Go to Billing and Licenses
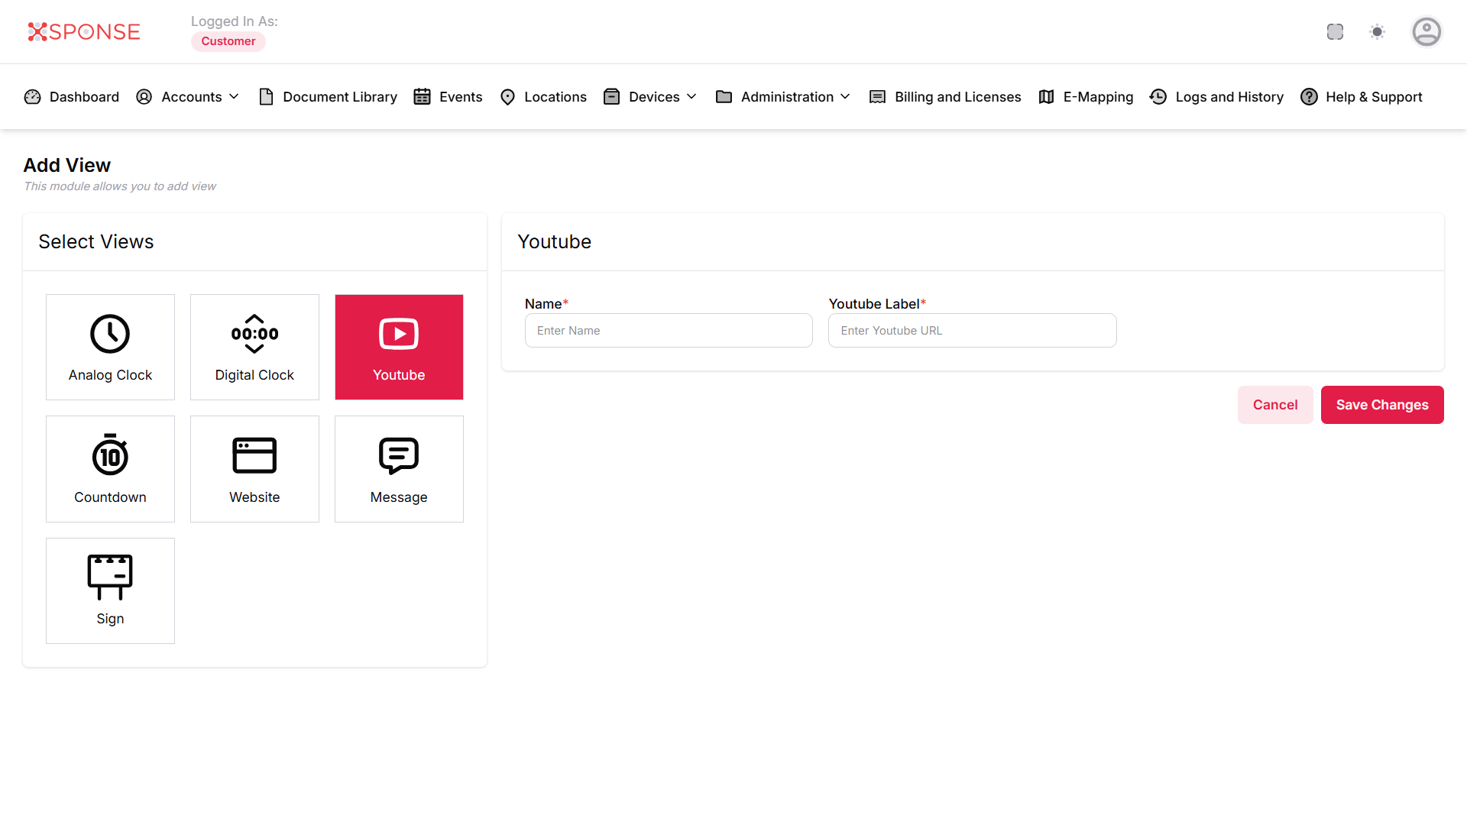This screenshot has height=825, width=1467. coord(946,97)
